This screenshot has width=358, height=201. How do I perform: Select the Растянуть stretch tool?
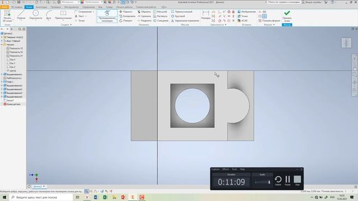[161, 16]
